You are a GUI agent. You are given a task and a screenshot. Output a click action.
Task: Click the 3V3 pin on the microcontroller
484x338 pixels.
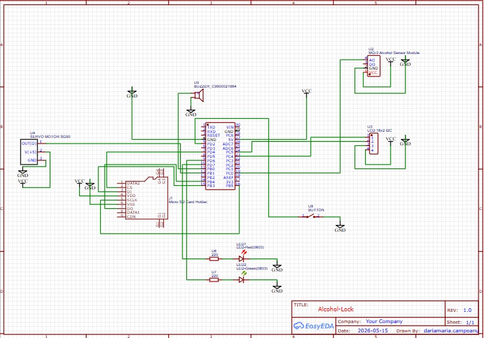point(230,182)
